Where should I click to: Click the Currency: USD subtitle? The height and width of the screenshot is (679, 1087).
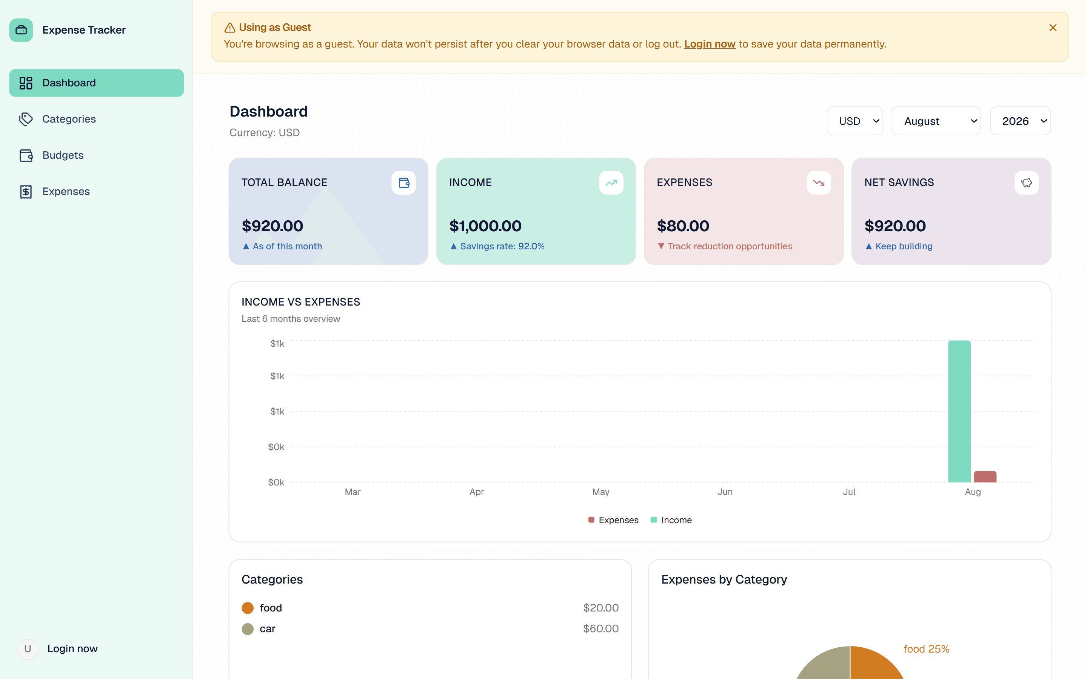pos(264,132)
